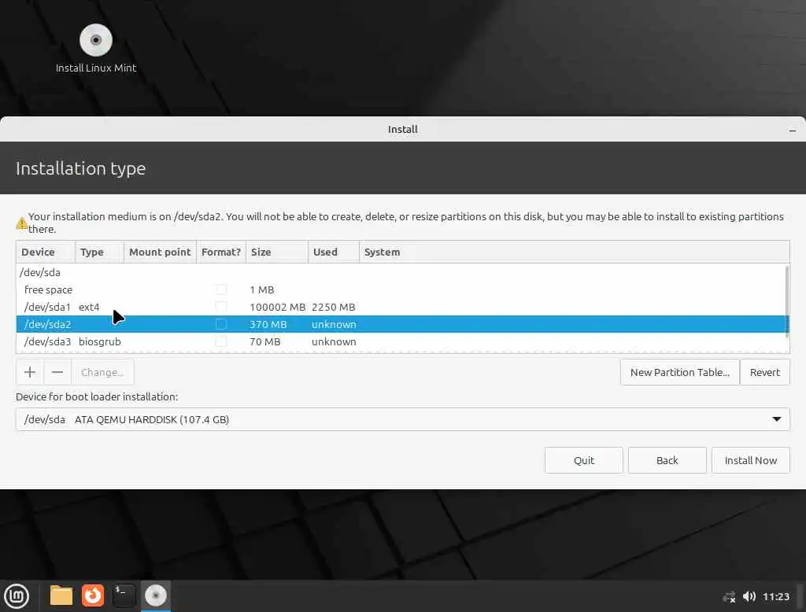Open the Terminal from the taskbar
This screenshot has height=612, width=806.
point(124,595)
